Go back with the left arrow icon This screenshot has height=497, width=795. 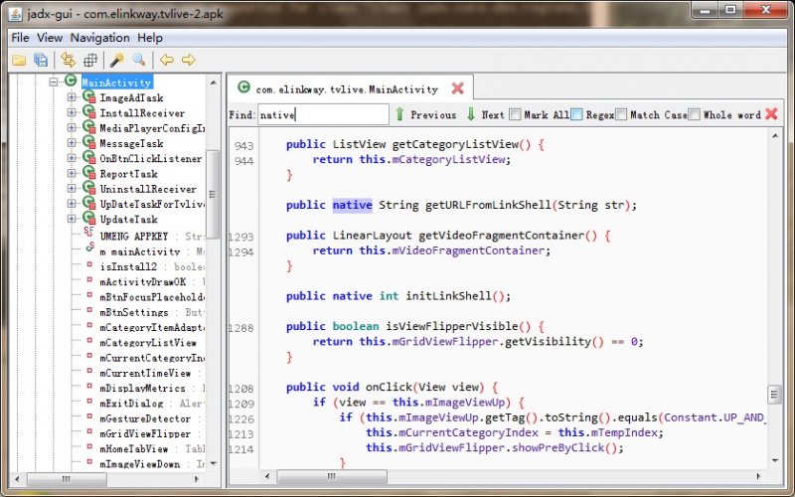166,60
